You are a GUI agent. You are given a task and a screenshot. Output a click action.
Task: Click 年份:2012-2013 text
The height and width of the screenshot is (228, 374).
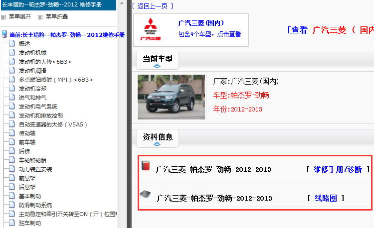coord(237,109)
